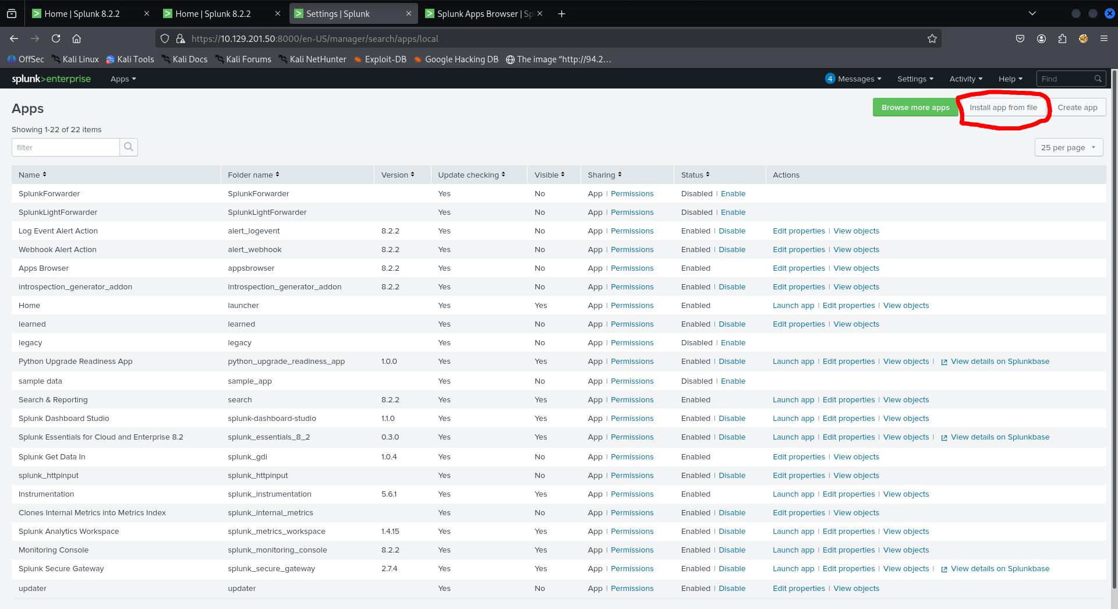Open the Messages menu
The width and height of the screenshot is (1118, 609).
point(854,79)
